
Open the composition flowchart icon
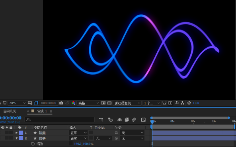(182, 103)
